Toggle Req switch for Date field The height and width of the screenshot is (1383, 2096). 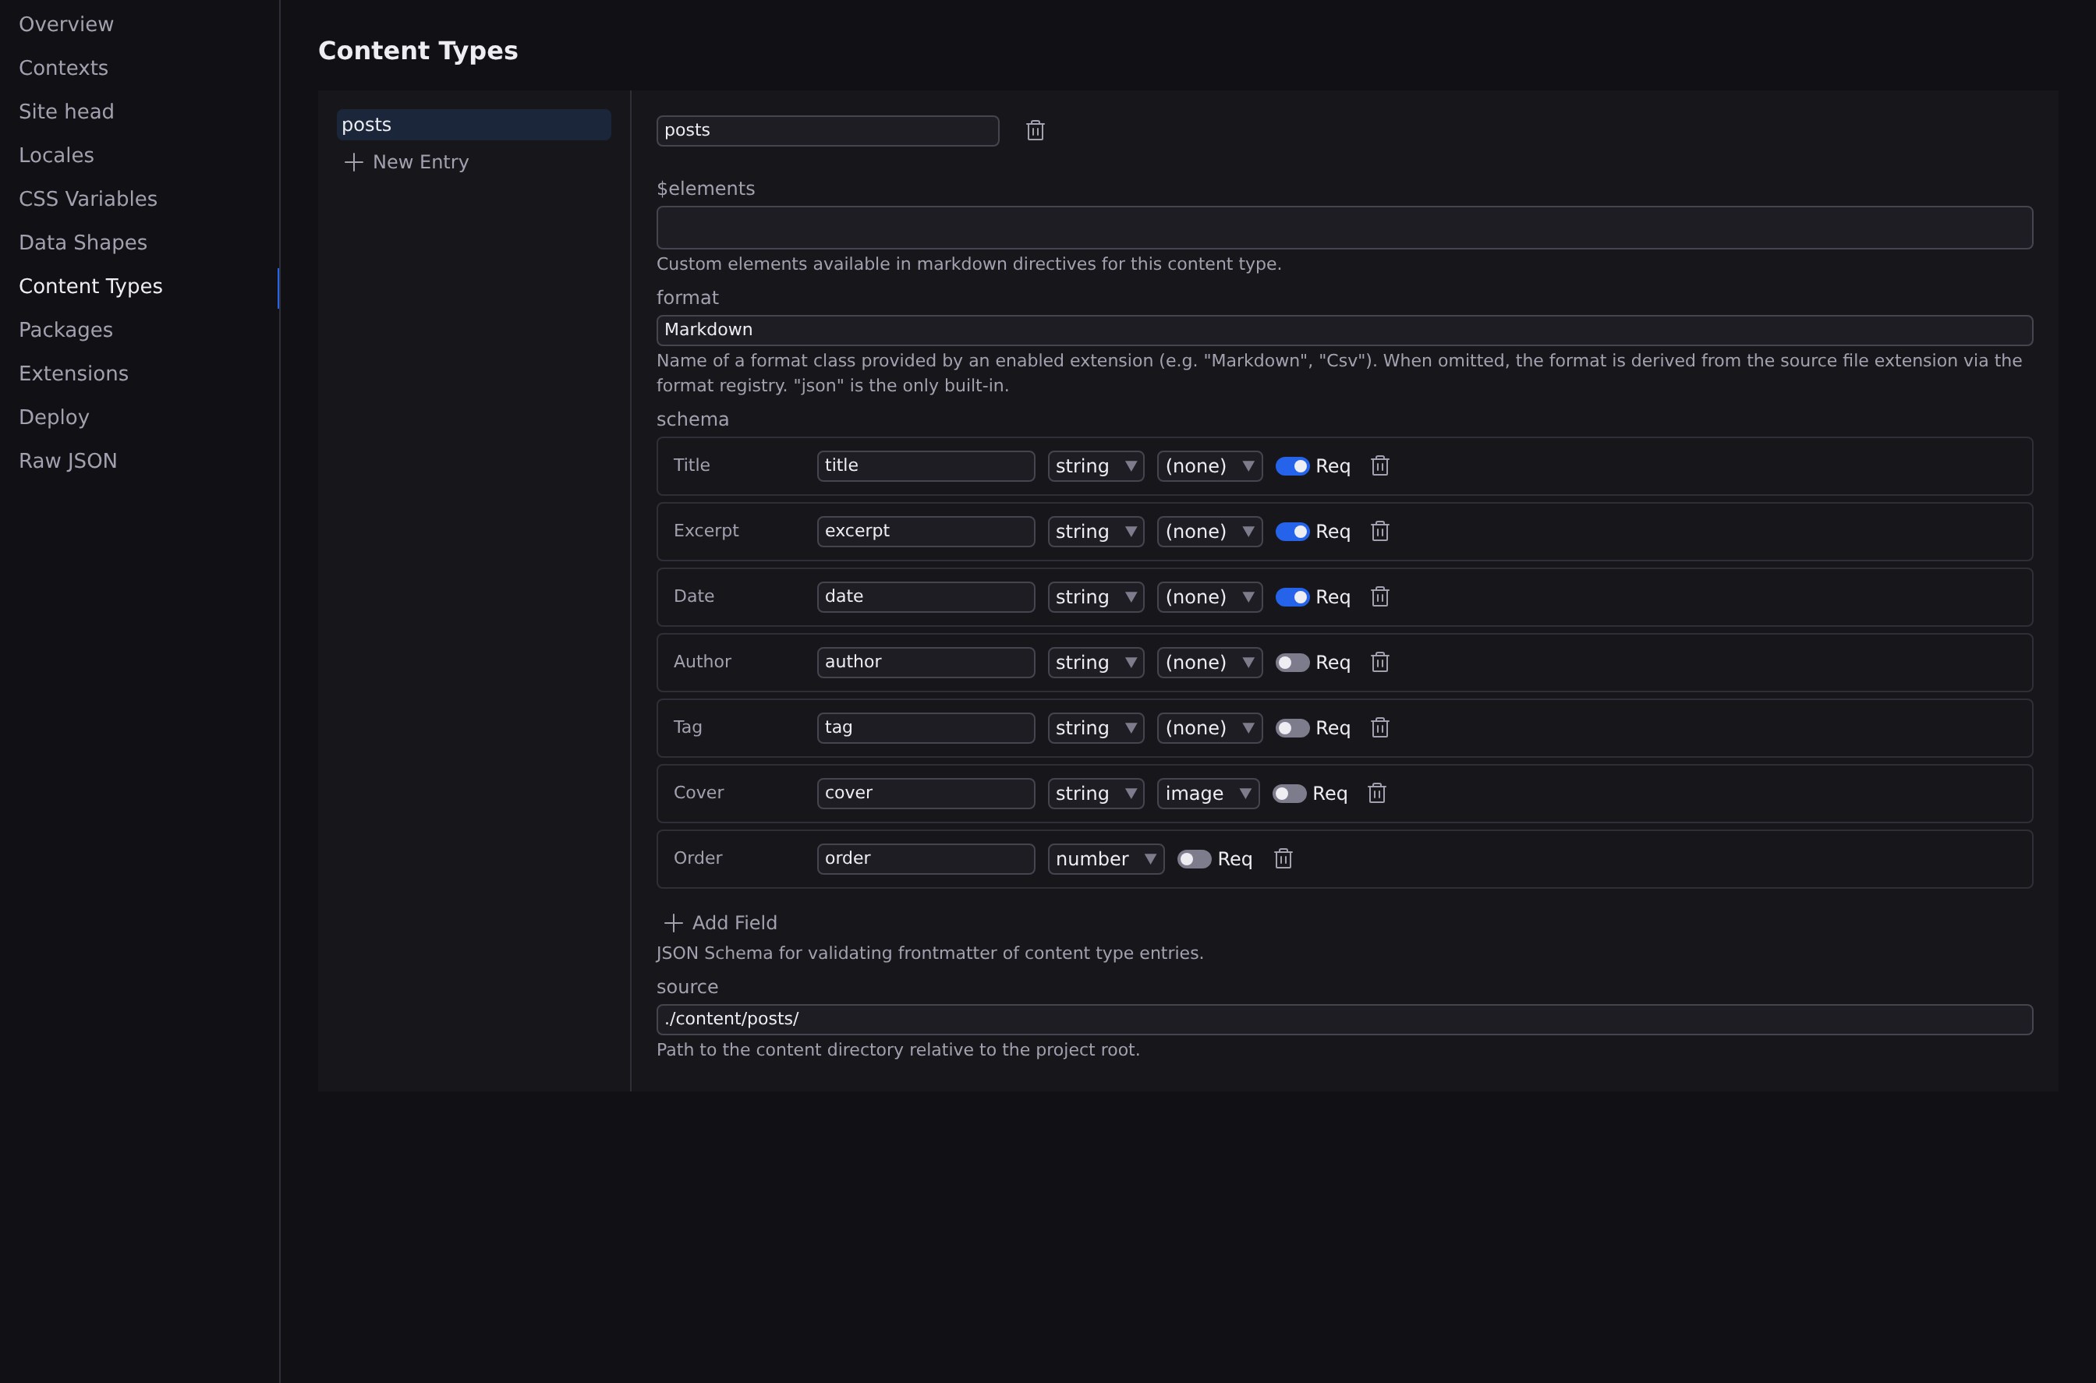[x=1292, y=597]
